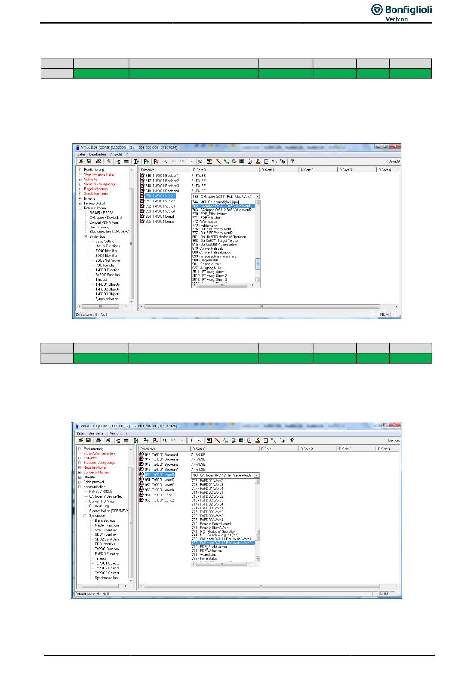This screenshot has width=472, height=685.
Task: Click the Bonfiglioli Vectron logo
Action: click(x=401, y=12)
